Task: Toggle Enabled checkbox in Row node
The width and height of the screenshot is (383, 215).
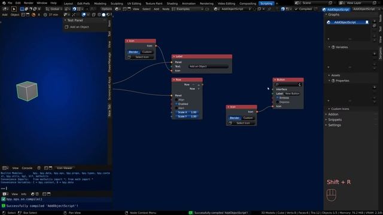Action: (177, 104)
